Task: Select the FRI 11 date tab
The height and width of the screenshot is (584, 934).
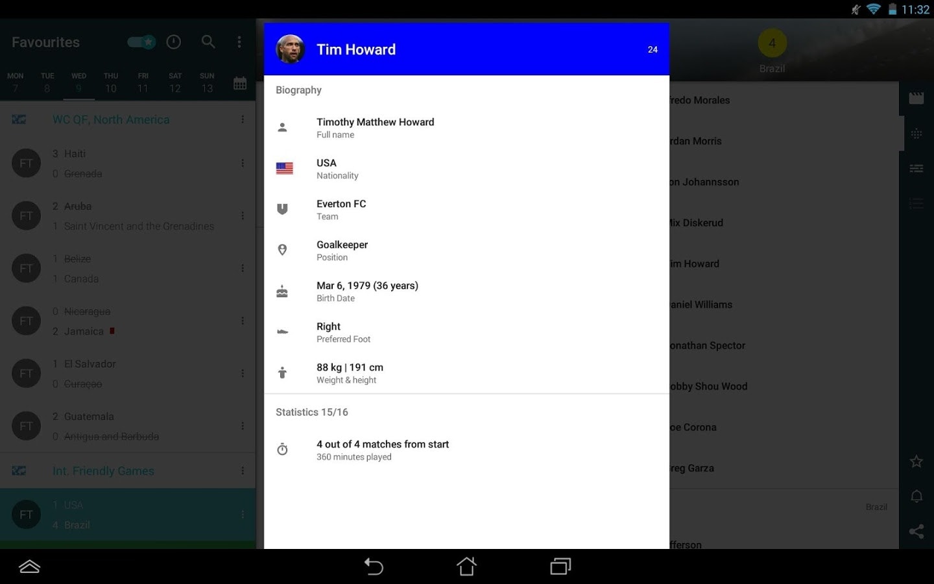Action: [x=143, y=83]
